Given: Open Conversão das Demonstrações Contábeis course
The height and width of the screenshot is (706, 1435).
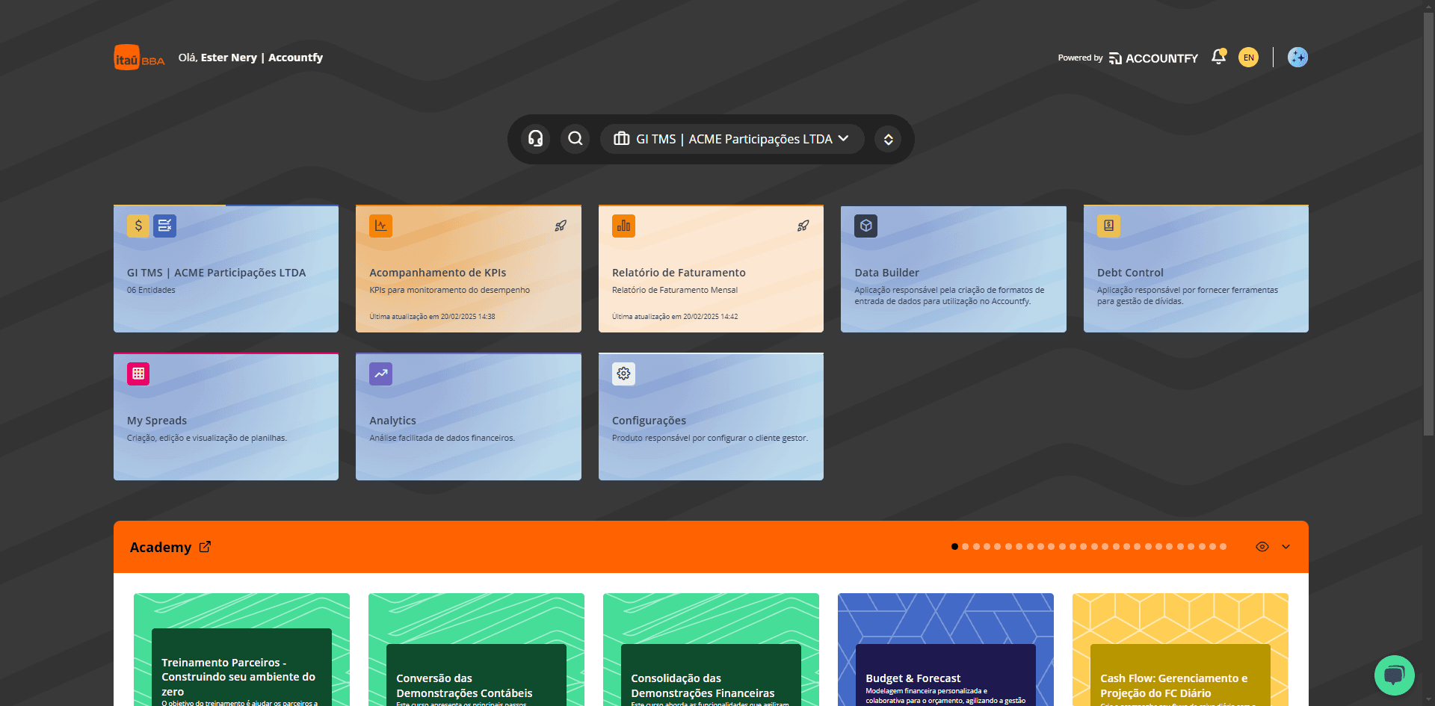Looking at the screenshot, I should pos(476,649).
